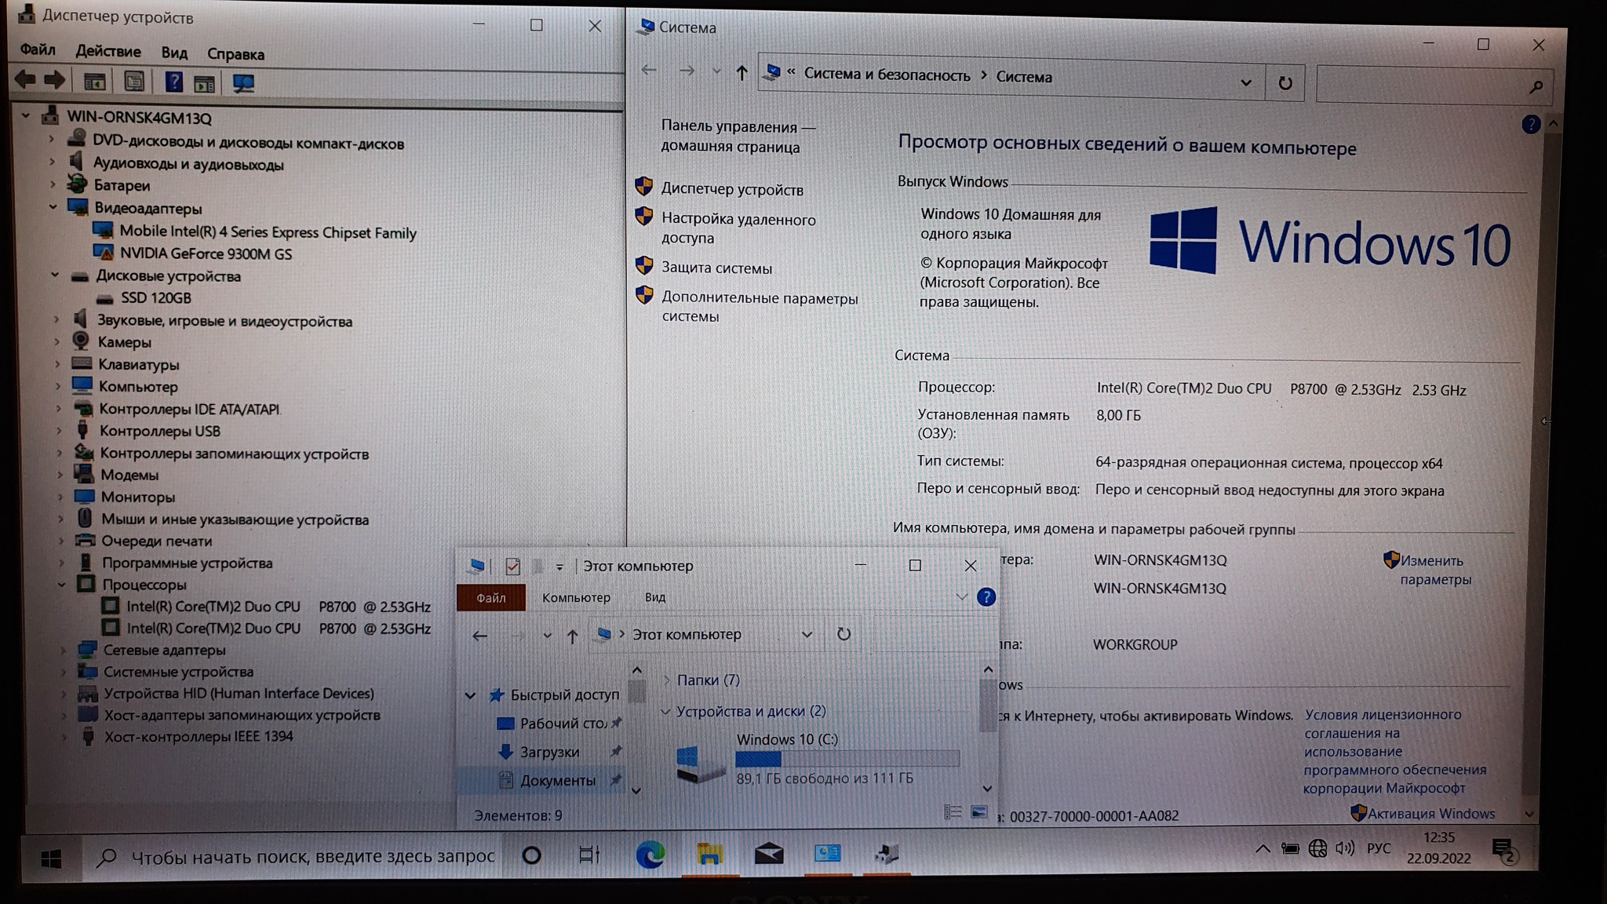
Task: Open the Windows Start menu
Action: tap(51, 858)
